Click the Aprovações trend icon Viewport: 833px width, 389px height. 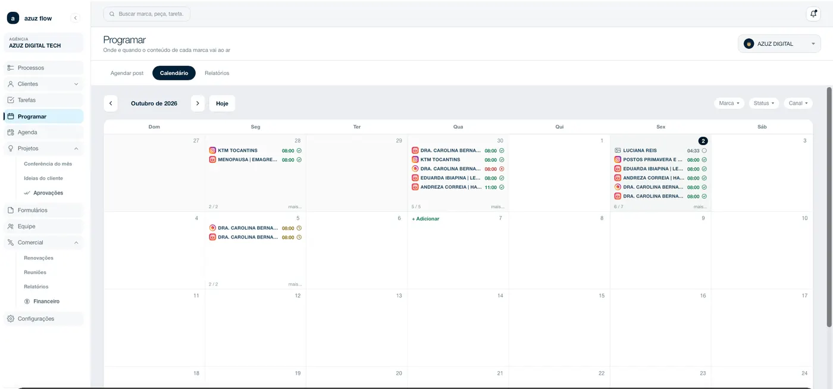click(27, 193)
